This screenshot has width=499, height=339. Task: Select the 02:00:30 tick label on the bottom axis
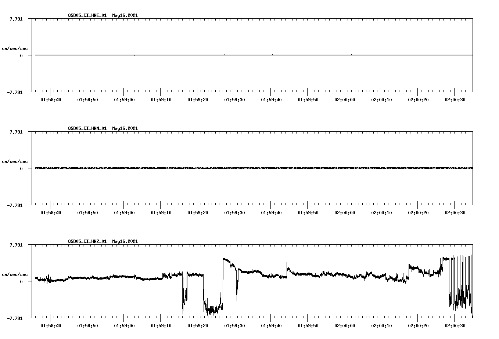click(x=455, y=325)
